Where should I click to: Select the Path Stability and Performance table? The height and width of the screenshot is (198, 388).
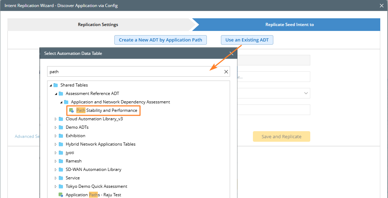107,110
